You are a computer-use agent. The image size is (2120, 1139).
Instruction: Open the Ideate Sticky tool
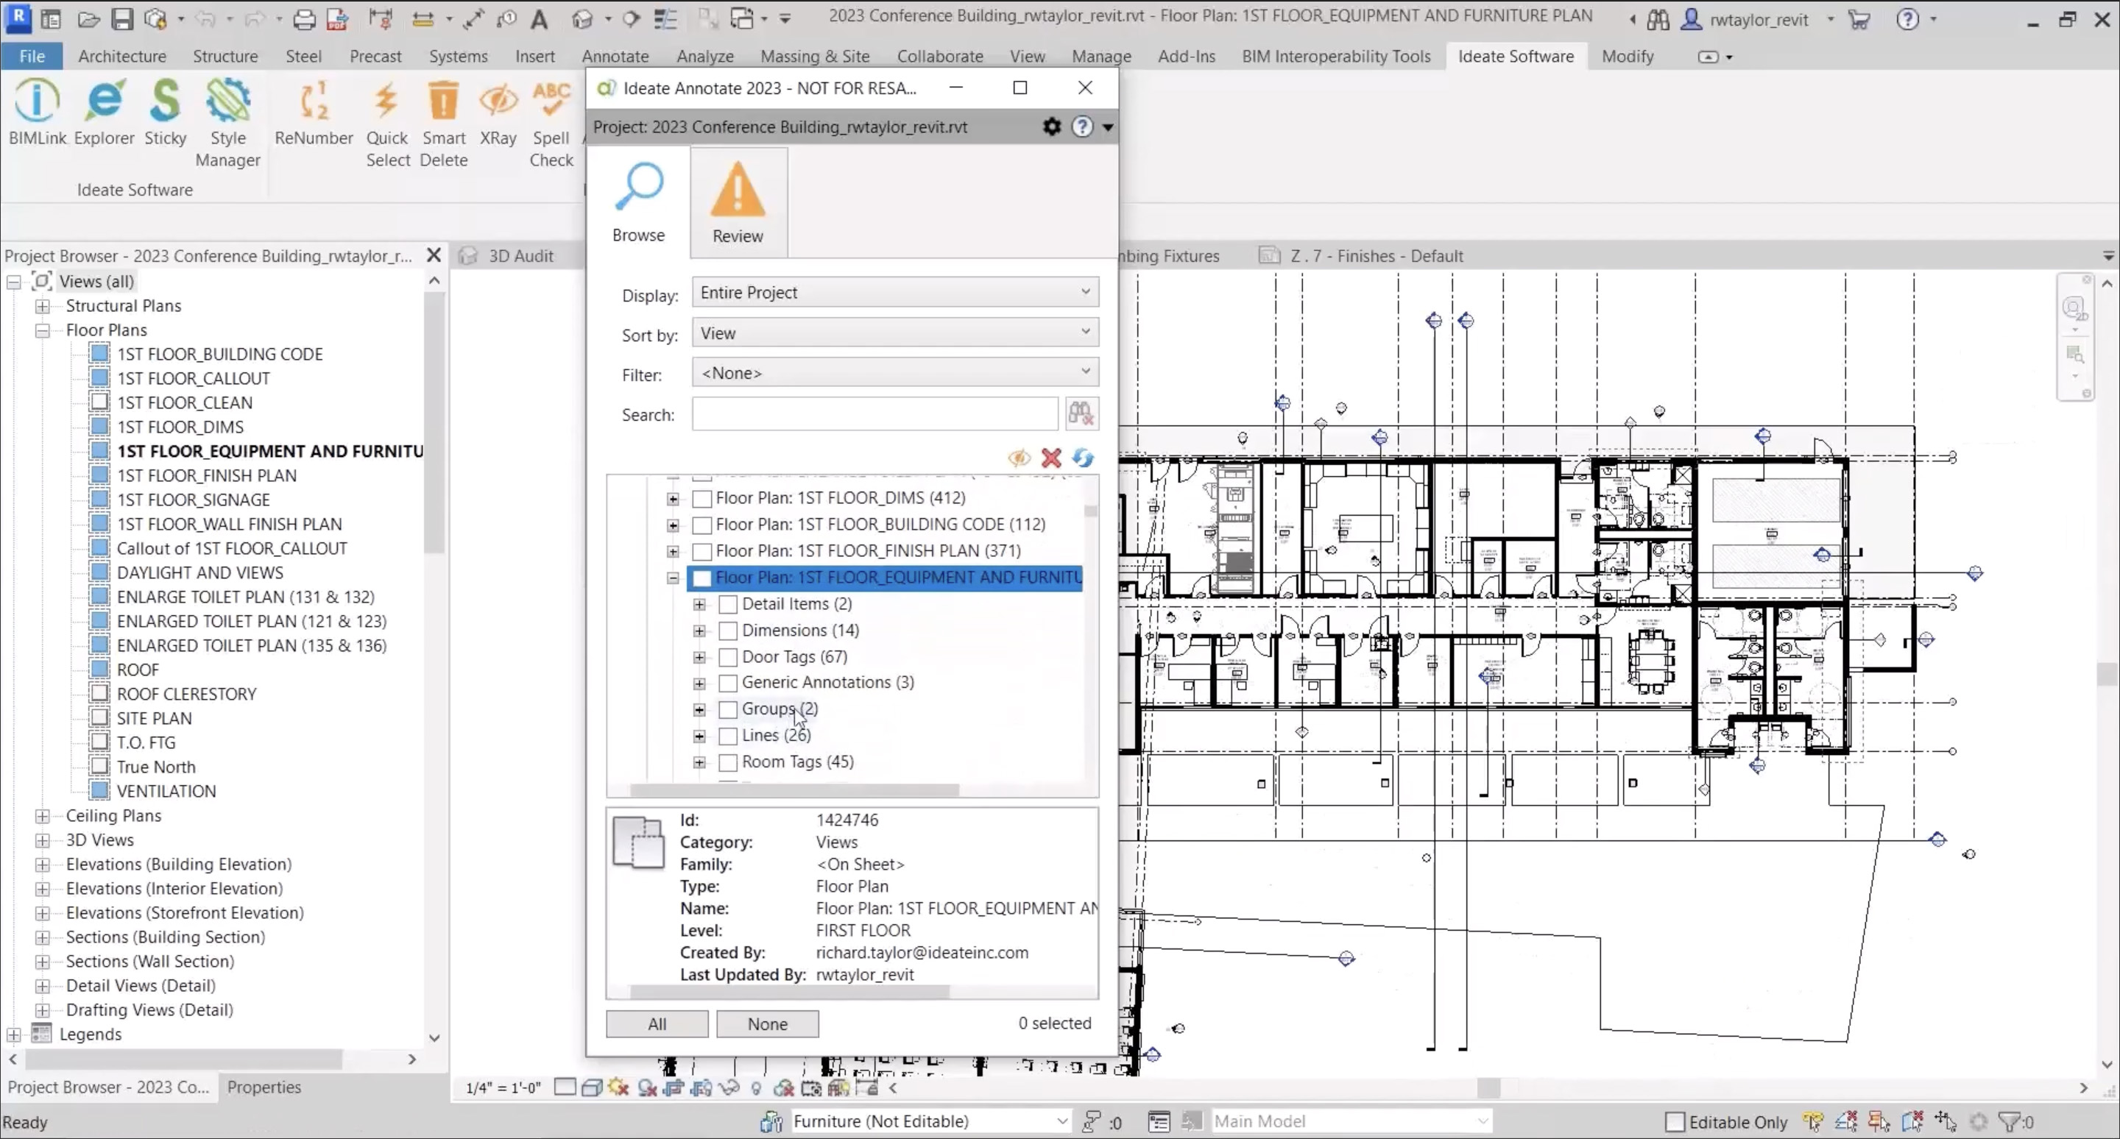(x=166, y=113)
